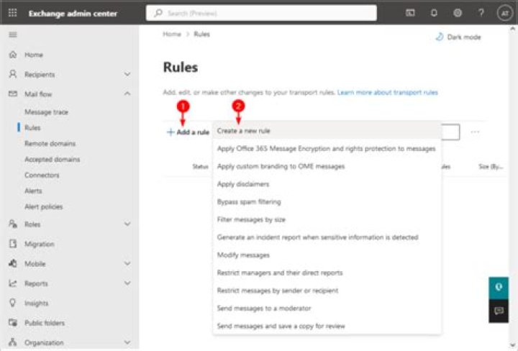Open the app launcher waffle icon

(x=12, y=13)
